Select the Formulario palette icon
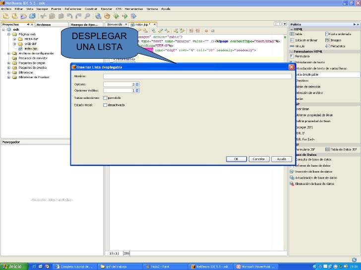The width and height of the screenshot is (361, 270). point(292,56)
